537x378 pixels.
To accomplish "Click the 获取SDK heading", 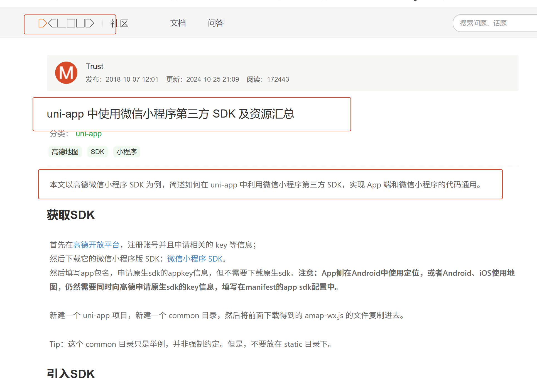I will point(71,215).
